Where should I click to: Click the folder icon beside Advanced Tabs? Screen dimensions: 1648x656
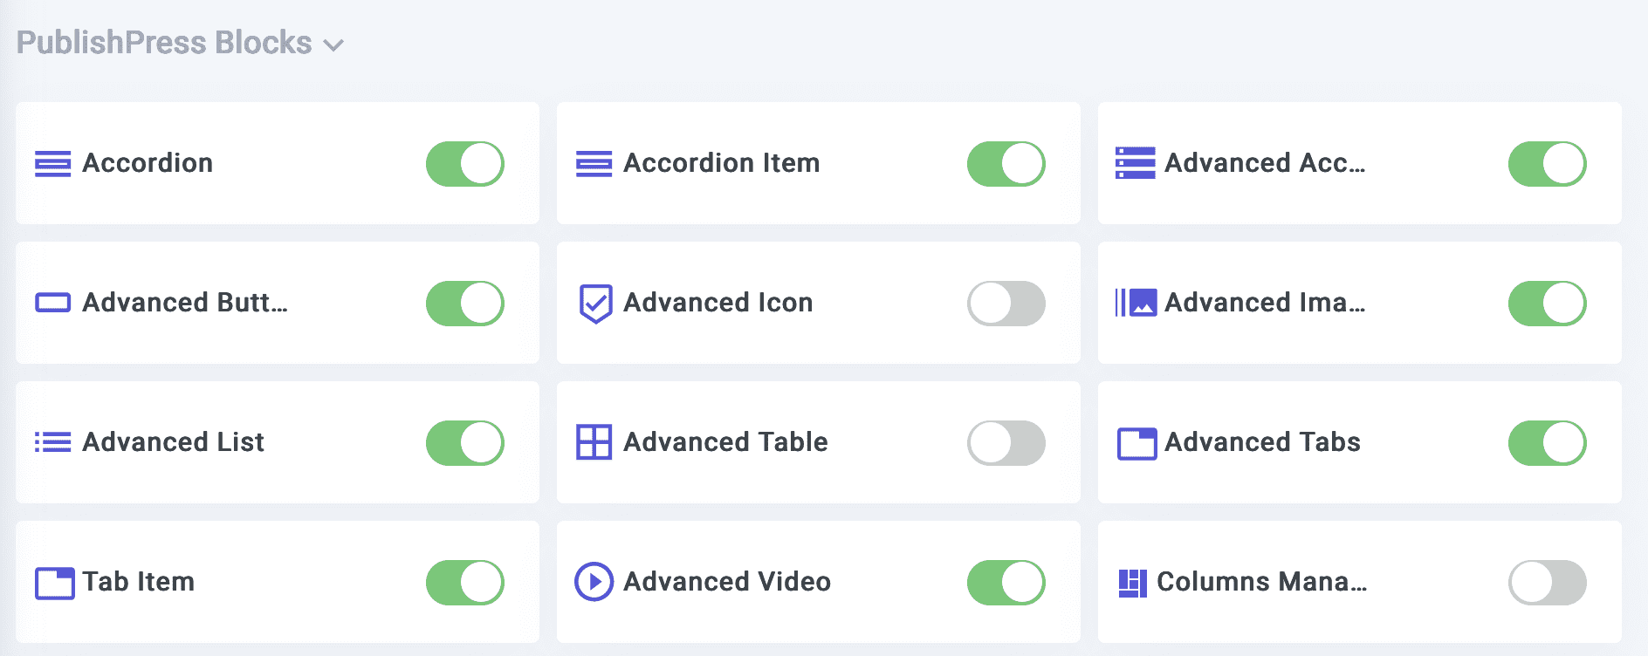pos(1135,442)
